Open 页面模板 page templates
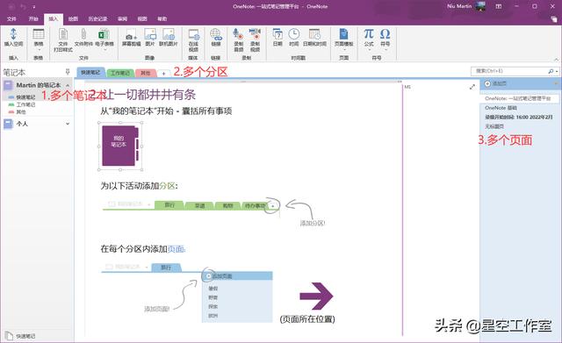This screenshot has width=562, height=343. click(343, 34)
